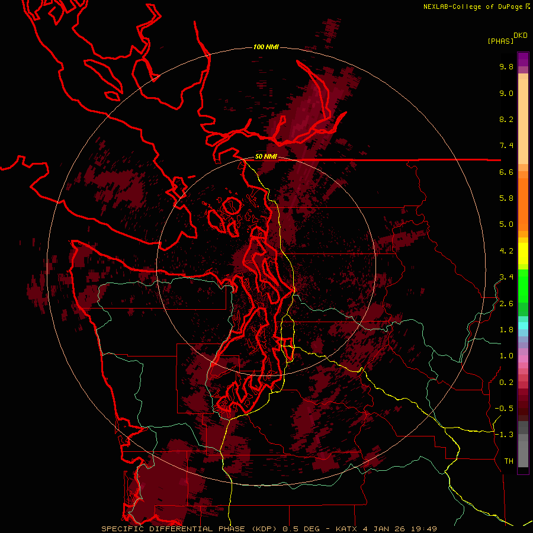The width and height of the screenshot is (533, 533).
Task: Click the 50 NMI range ring label
Action: (x=266, y=157)
